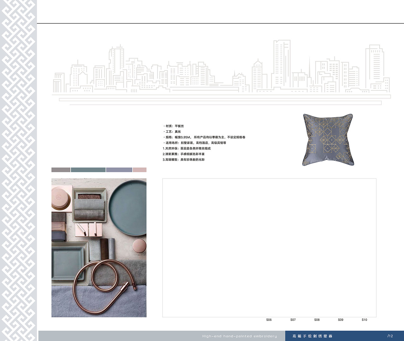Select the teal-gray color swatch
404x341 pixels.
click(x=88, y=170)
